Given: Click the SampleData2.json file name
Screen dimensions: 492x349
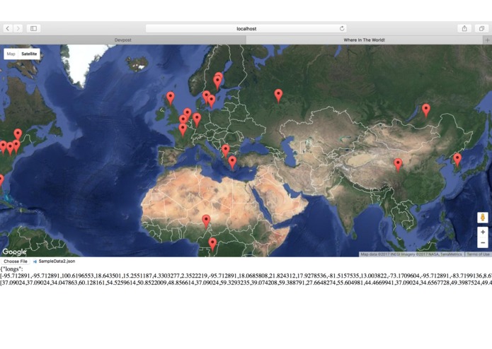Looking at the screenshot, I should tap(57, 261).
